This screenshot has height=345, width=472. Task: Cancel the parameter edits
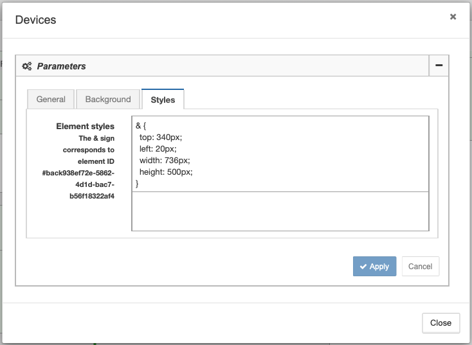(420, 266)
